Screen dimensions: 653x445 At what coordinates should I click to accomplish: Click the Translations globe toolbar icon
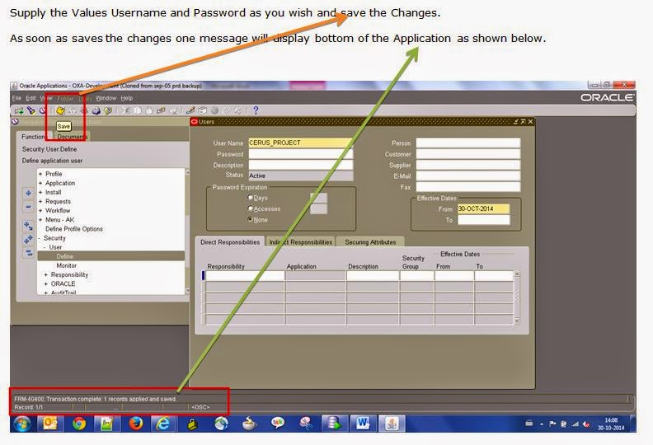tap(214, 110)
